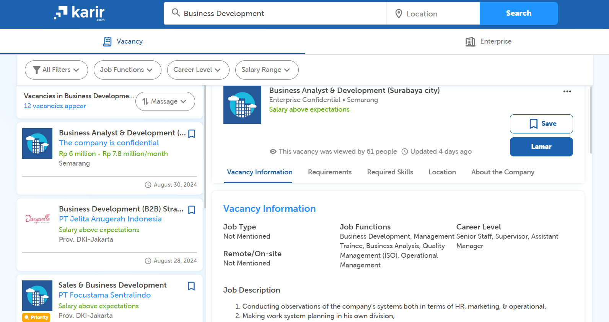Bookmark the Sales & Business Development card
The image size is (609, 322).
[191, 286]
